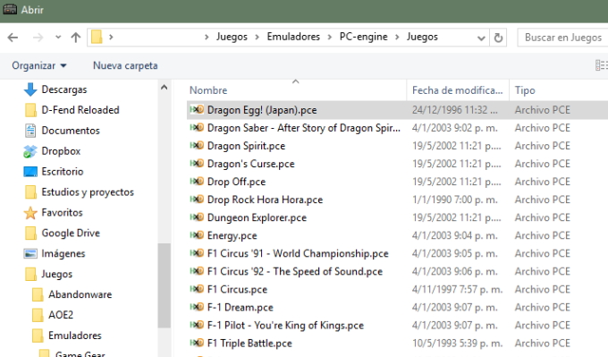
Task: Click date 10/5/1993 of F1 Triple Battle
Action: pos(457,343)
